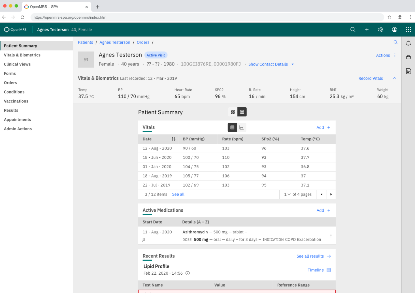
Task: Open the notifications bell icon
Action: (408, 44)
